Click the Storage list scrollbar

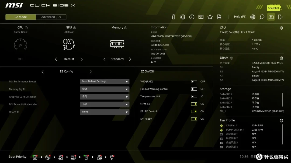[282, 99]
